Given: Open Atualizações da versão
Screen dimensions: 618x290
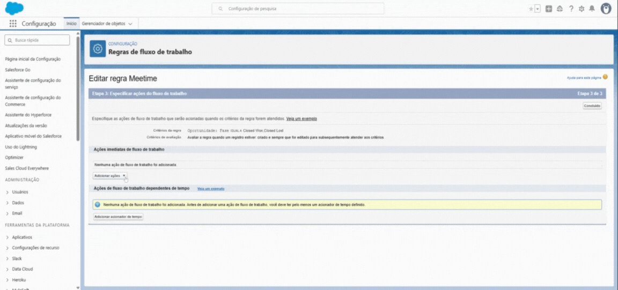Looking at the screenshot, I should (x=26, y=125).
